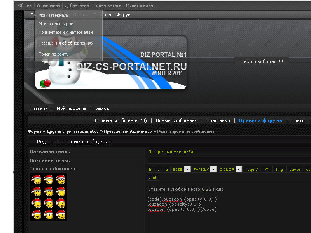
Task: Insert the plain smiling Santa smiley
Action: [49, 203]
